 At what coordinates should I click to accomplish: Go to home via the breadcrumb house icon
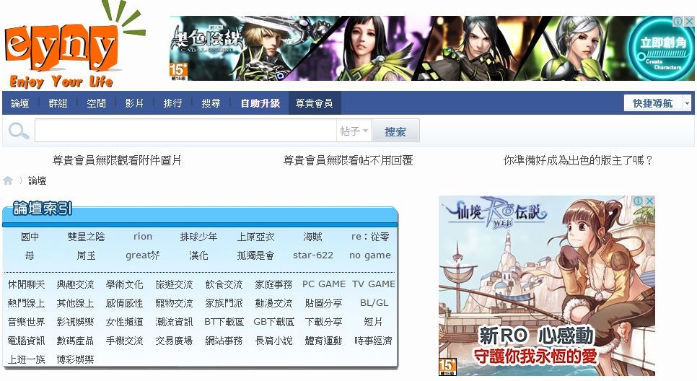pyautogui.click(x=8, y=180)
